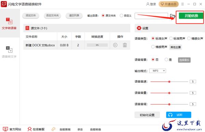Select the 原文件夹 output radio option
Screen dimensions: 205x132
pos(103,16)
